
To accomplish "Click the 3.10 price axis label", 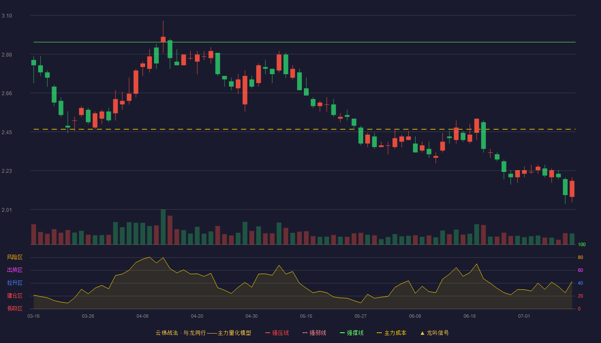I will (7, 16).
